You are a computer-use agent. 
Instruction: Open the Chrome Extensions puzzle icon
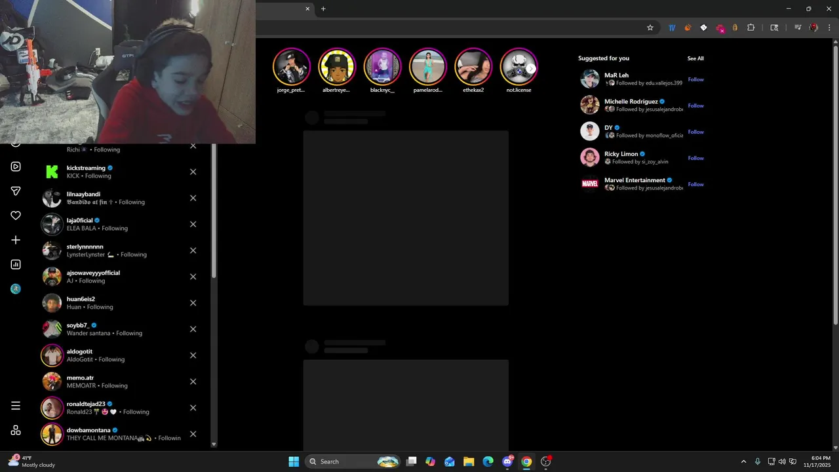click(x=751, y=28)
